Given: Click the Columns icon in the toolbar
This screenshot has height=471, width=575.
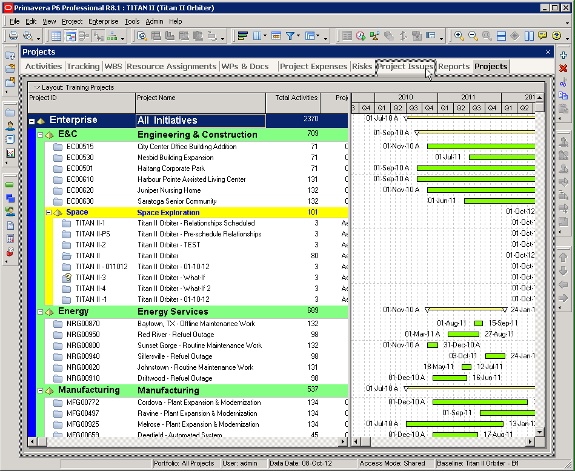Looking at the screenshot, I should 258,36.
